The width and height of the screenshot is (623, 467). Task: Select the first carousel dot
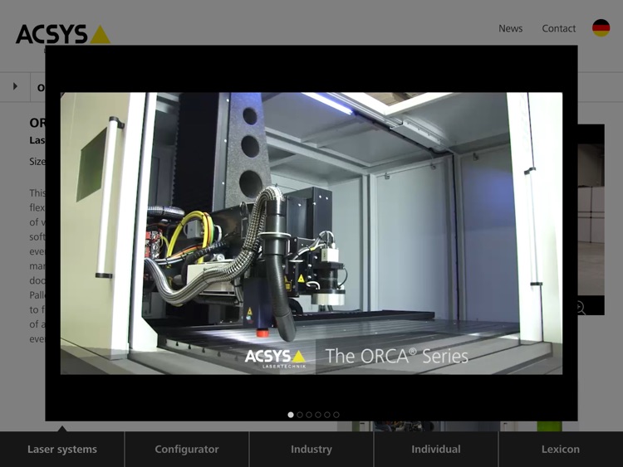tap(291, 415)
